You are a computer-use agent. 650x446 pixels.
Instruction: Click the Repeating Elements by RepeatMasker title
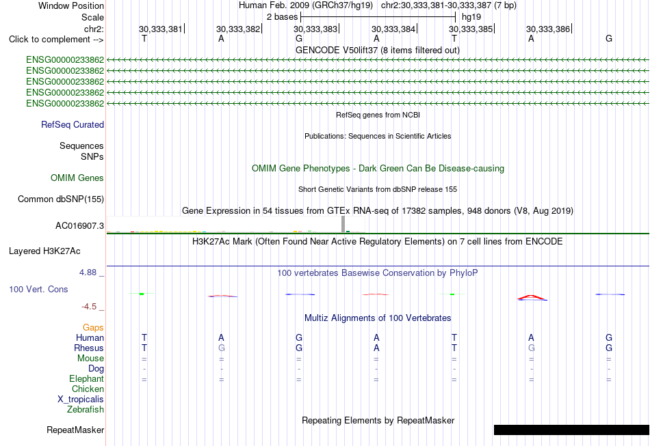coord(378,420)
